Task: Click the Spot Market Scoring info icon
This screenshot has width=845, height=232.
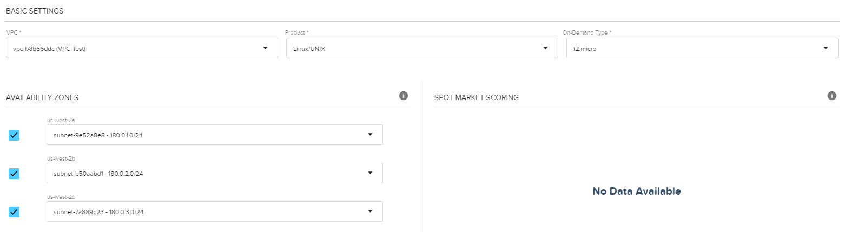Action: click(831, 96)
